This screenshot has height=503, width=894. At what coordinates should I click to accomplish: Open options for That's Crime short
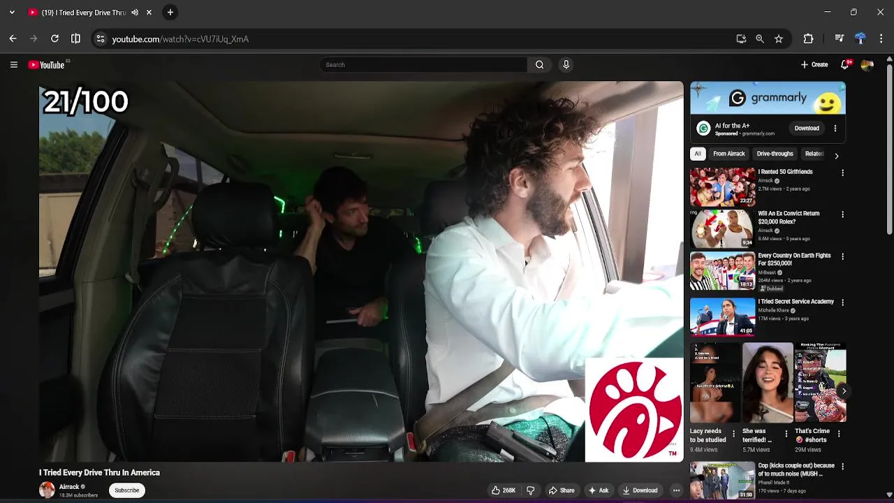(838, 434)
